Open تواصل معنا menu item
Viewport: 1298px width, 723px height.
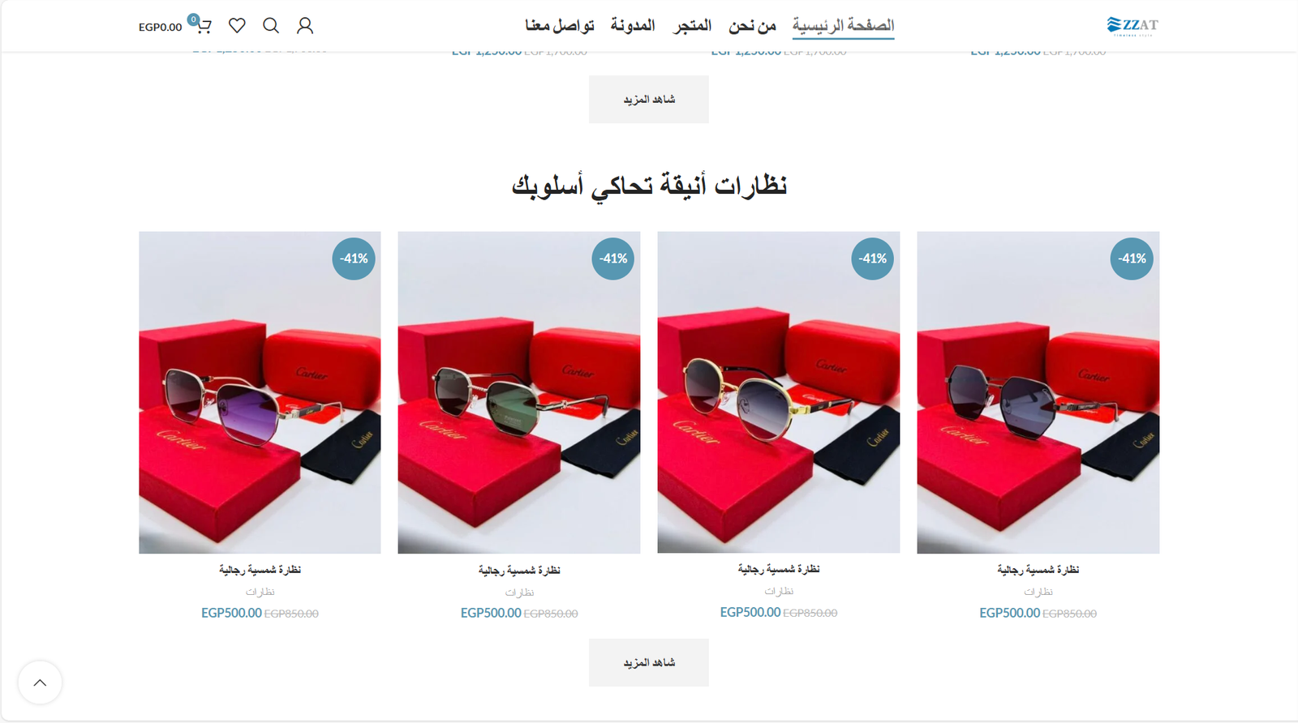560,25
